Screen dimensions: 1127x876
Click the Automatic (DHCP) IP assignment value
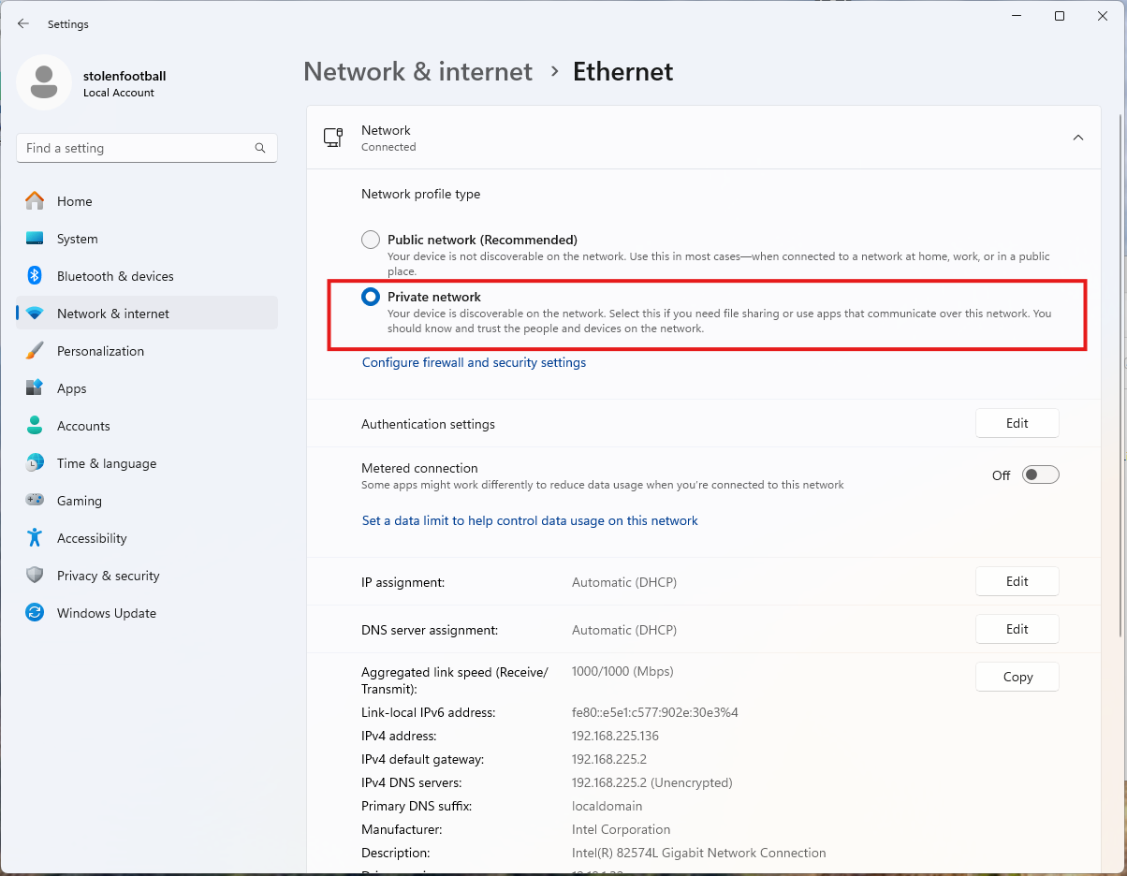pos(624,582)
